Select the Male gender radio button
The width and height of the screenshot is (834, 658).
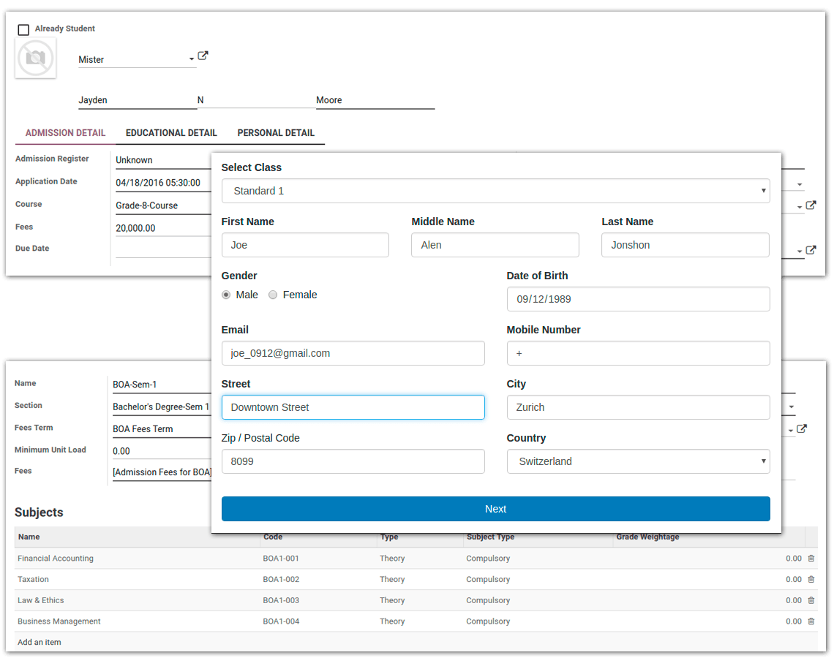226,295
